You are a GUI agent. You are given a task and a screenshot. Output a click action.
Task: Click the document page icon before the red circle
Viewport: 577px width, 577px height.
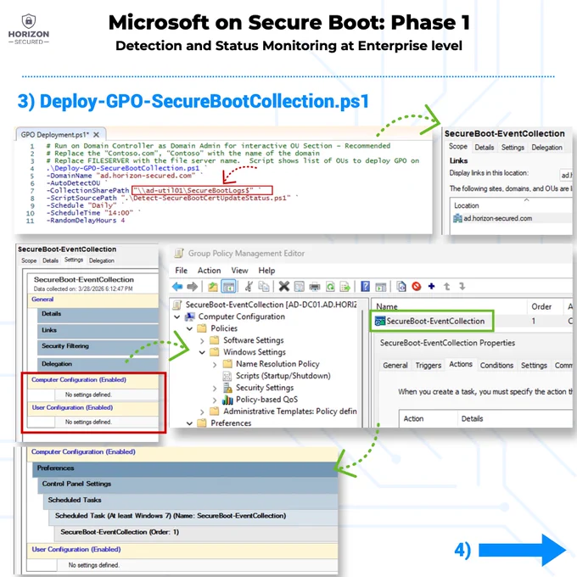click(x=401, y=286)
